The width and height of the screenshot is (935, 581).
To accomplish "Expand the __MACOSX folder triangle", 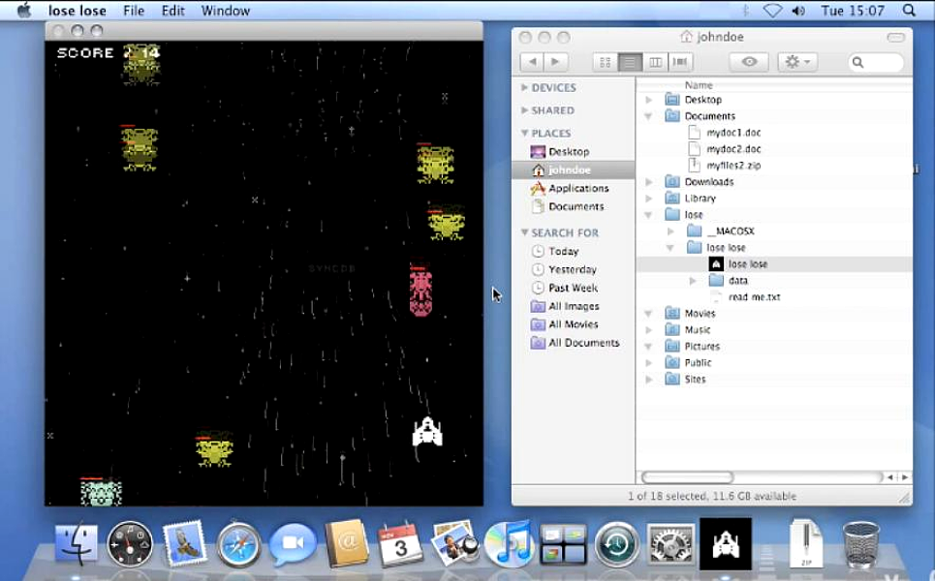I will 670,231.
